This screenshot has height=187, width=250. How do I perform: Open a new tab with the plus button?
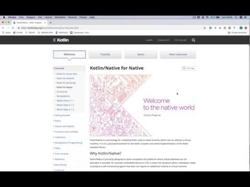pyautogui.click(x=51, y=23)
